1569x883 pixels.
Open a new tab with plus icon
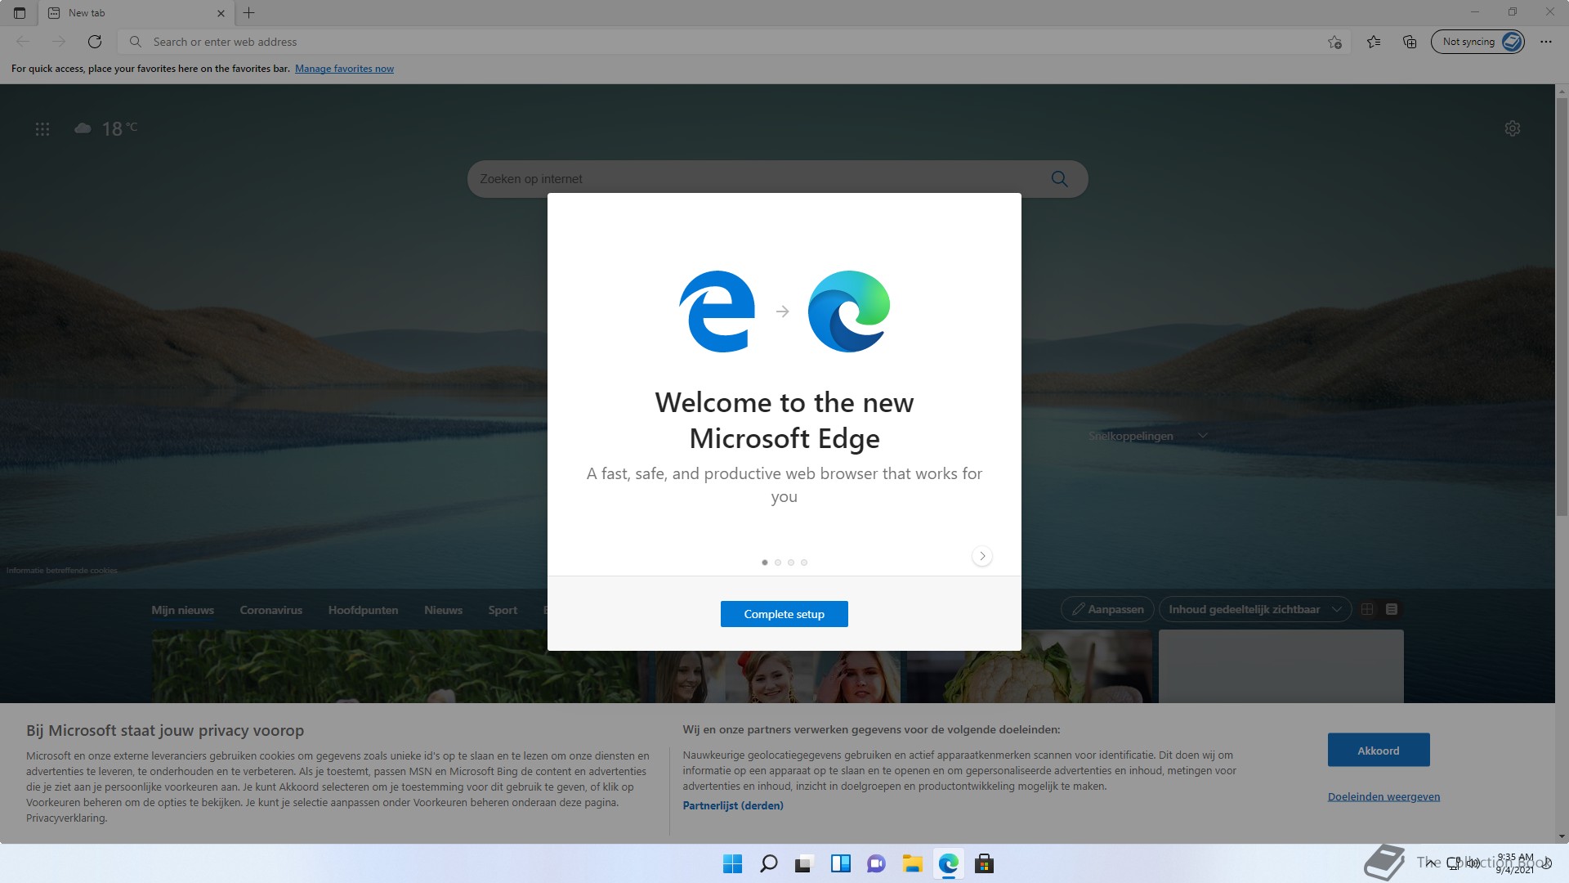pyautogui.click(x=249, y=13)
